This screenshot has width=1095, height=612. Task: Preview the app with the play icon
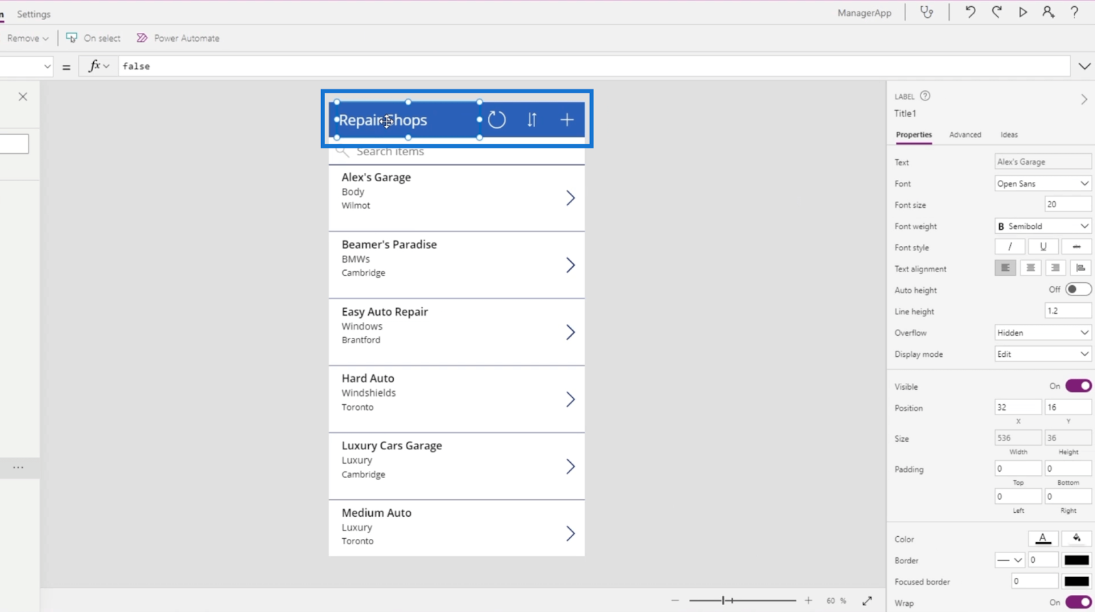coord(1022,12)
